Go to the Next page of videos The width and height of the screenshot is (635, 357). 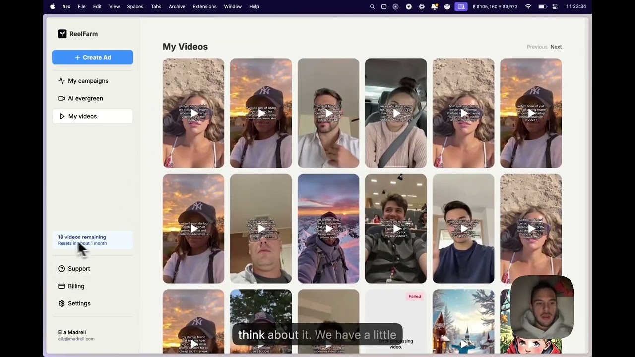[556, 47]
